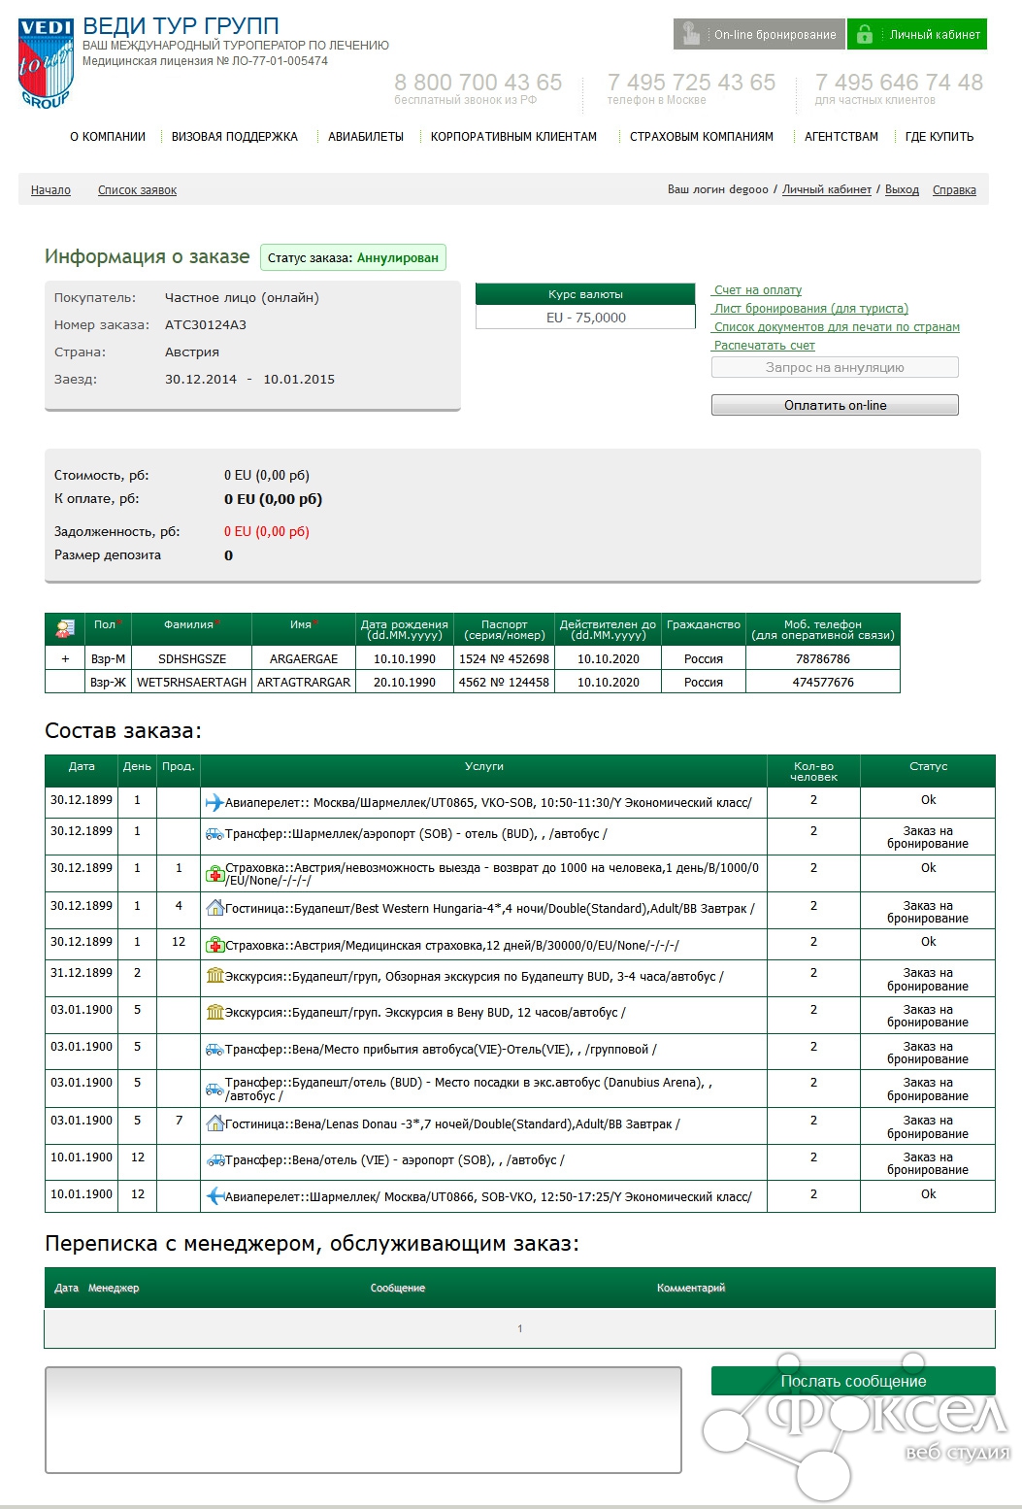Open the О КОМПАНИИ menu

click(x=108, y=137)
